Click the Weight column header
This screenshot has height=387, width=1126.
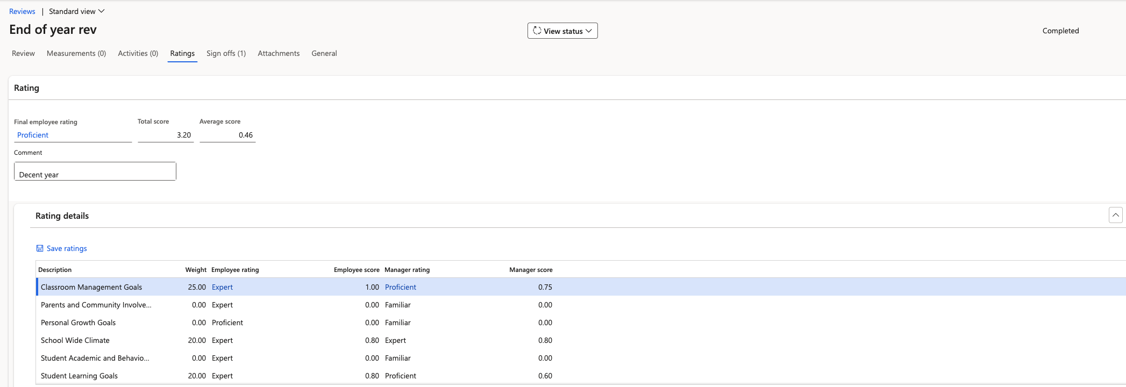196,270
